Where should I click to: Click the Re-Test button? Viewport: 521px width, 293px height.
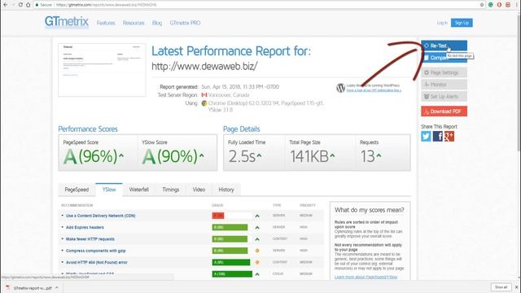[444, 46]
